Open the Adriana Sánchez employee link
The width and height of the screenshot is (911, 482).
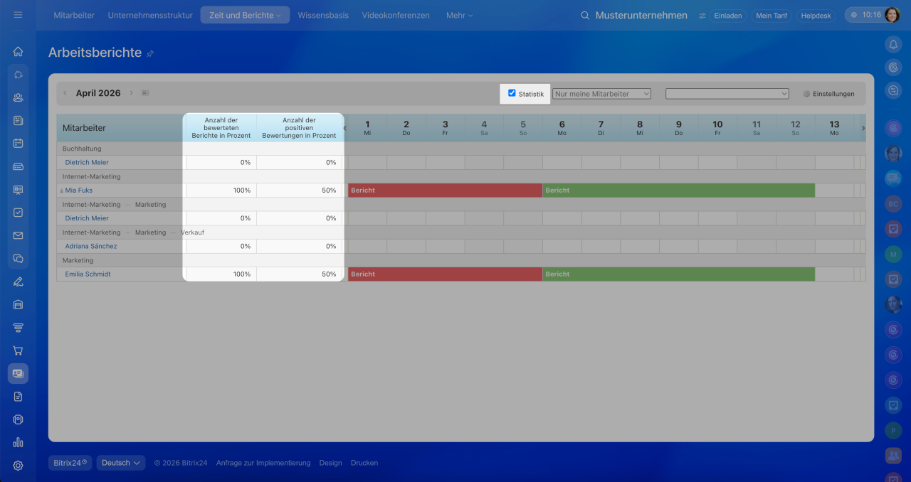[x=91, y=246]
